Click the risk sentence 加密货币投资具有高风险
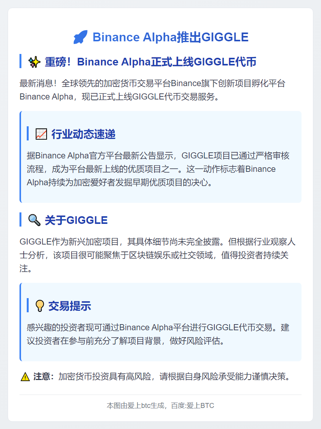This screenshot has width=321, height=429. coord(175,377)
